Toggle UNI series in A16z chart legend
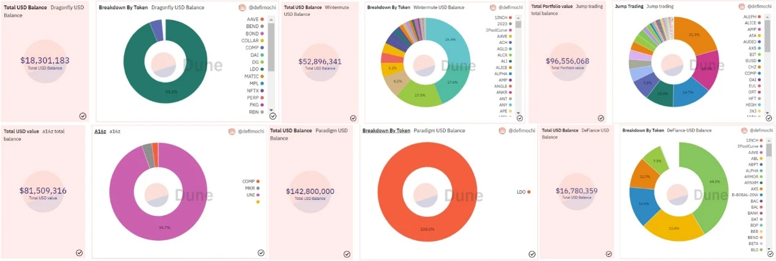 click(x=251, y=195)
